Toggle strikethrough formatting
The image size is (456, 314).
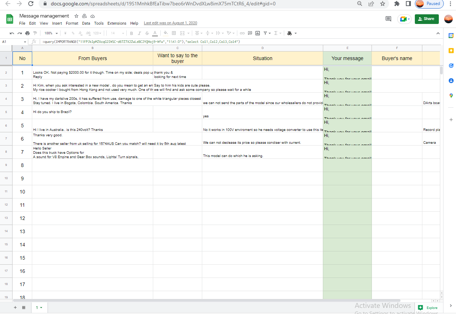click(x=147, y=33)
